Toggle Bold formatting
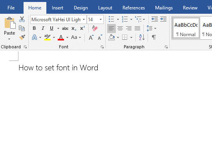 click(34, 28)
